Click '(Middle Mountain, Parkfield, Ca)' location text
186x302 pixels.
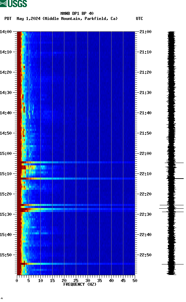click(80, 19)
